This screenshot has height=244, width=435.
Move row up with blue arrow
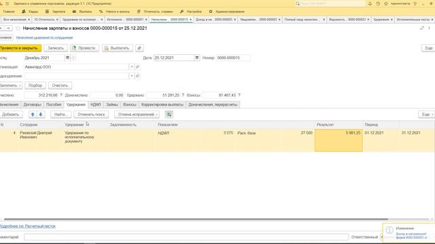tap(33, 115)
